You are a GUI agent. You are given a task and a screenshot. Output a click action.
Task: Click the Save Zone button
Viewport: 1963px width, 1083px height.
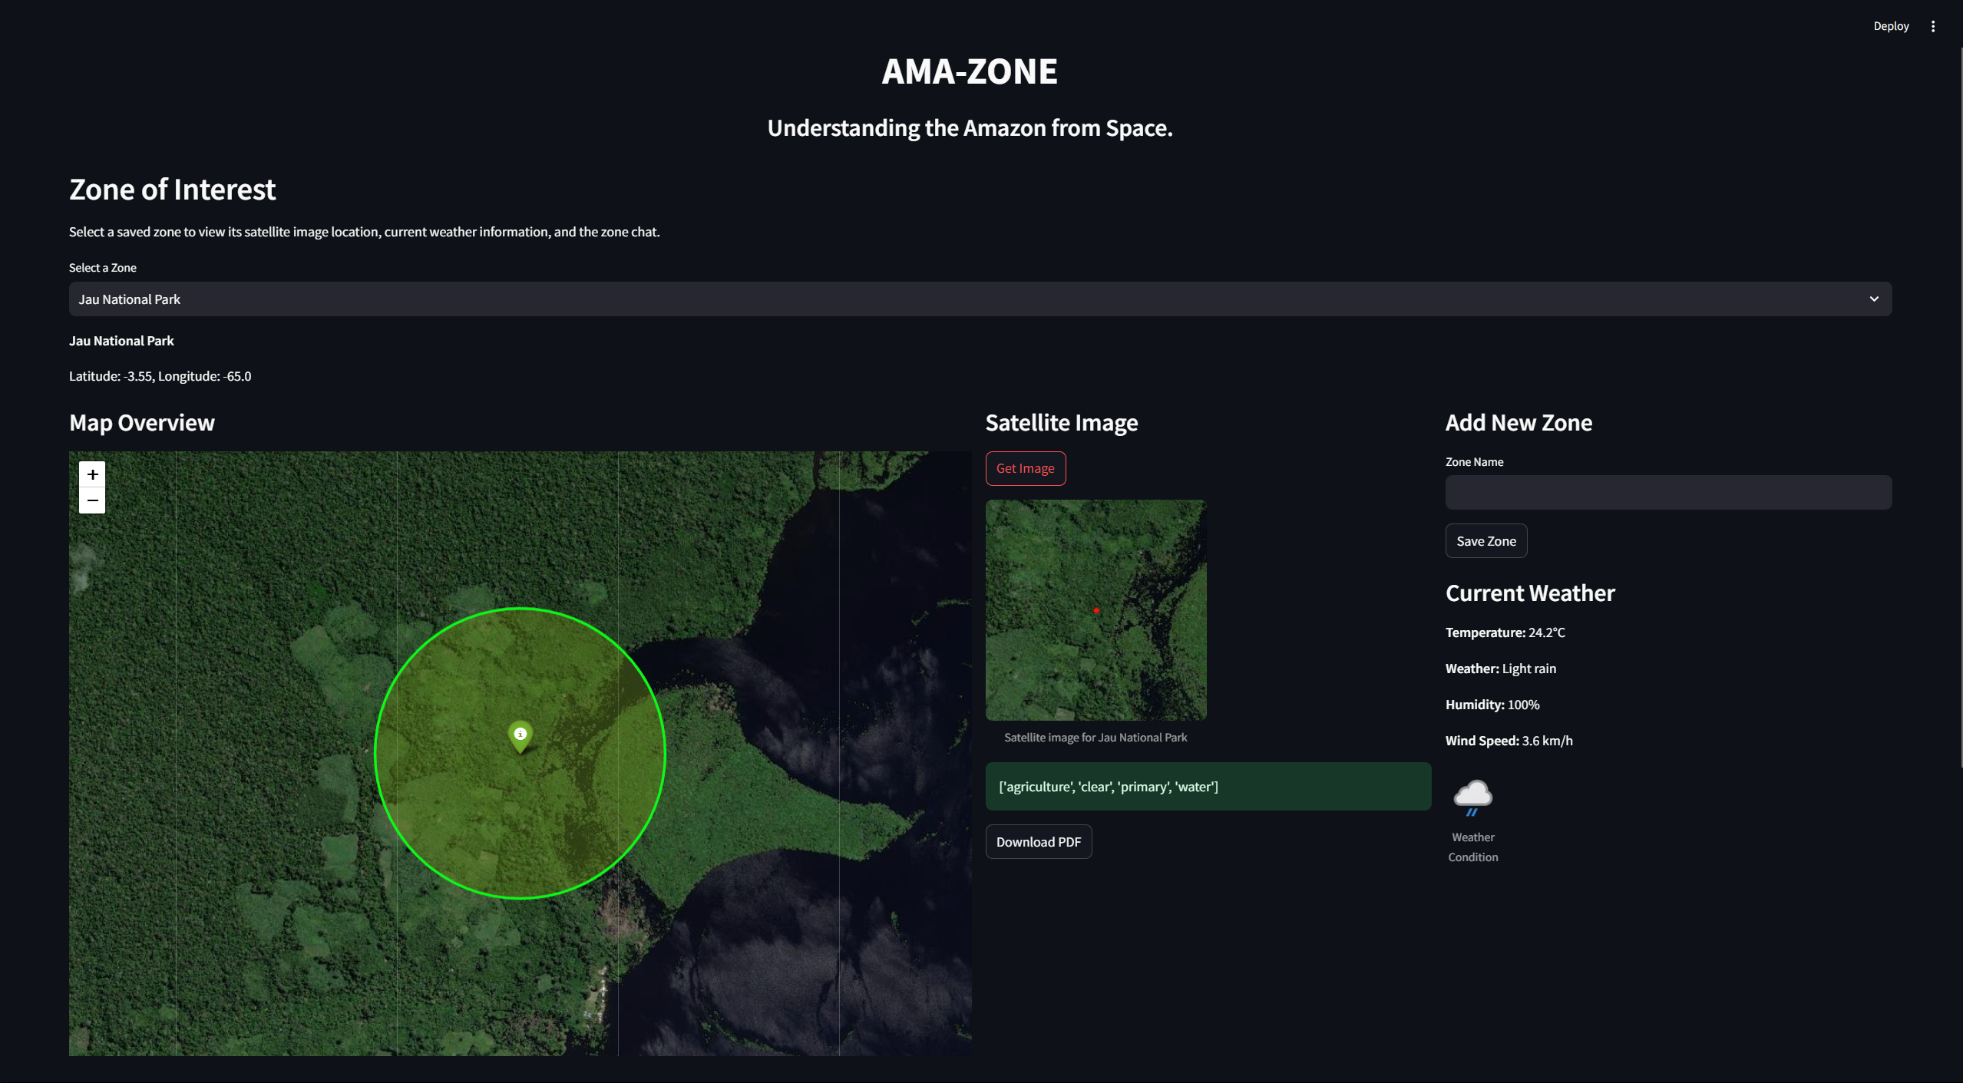(1485, 540)
